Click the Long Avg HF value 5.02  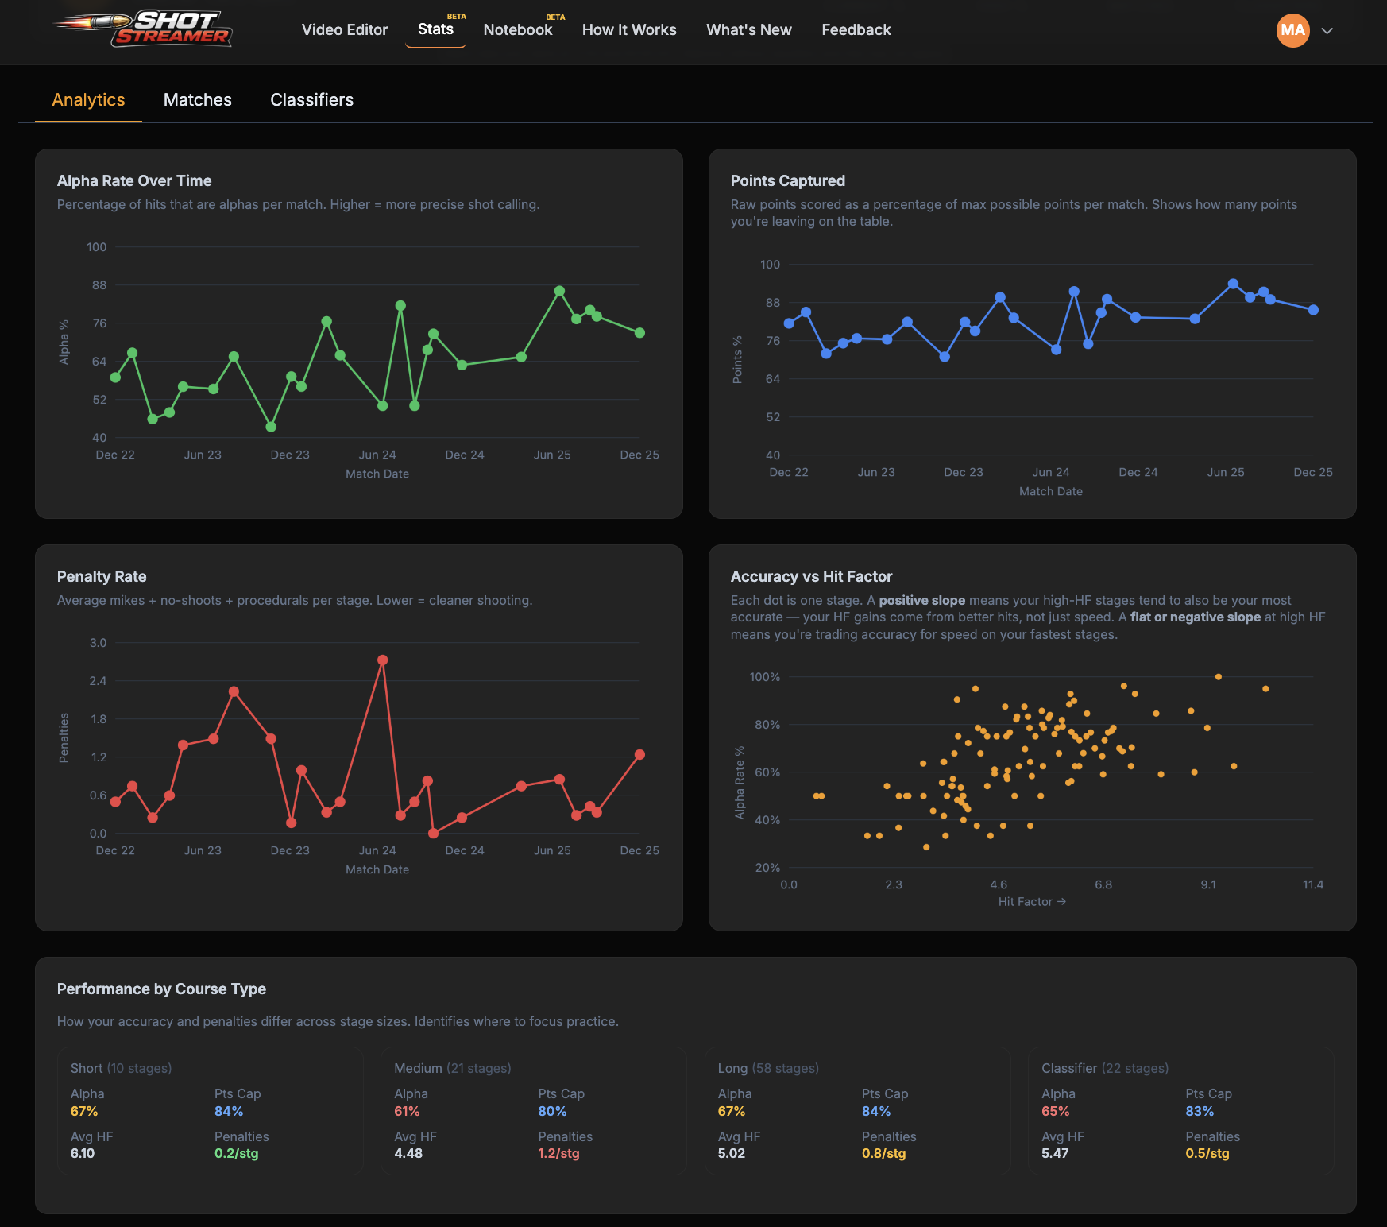732,1153
